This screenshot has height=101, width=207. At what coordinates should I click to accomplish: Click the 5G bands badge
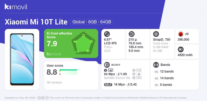[x=156, y=72]
